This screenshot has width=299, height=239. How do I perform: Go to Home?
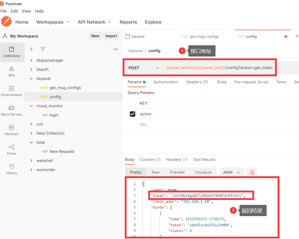click(x=22, y=22)
